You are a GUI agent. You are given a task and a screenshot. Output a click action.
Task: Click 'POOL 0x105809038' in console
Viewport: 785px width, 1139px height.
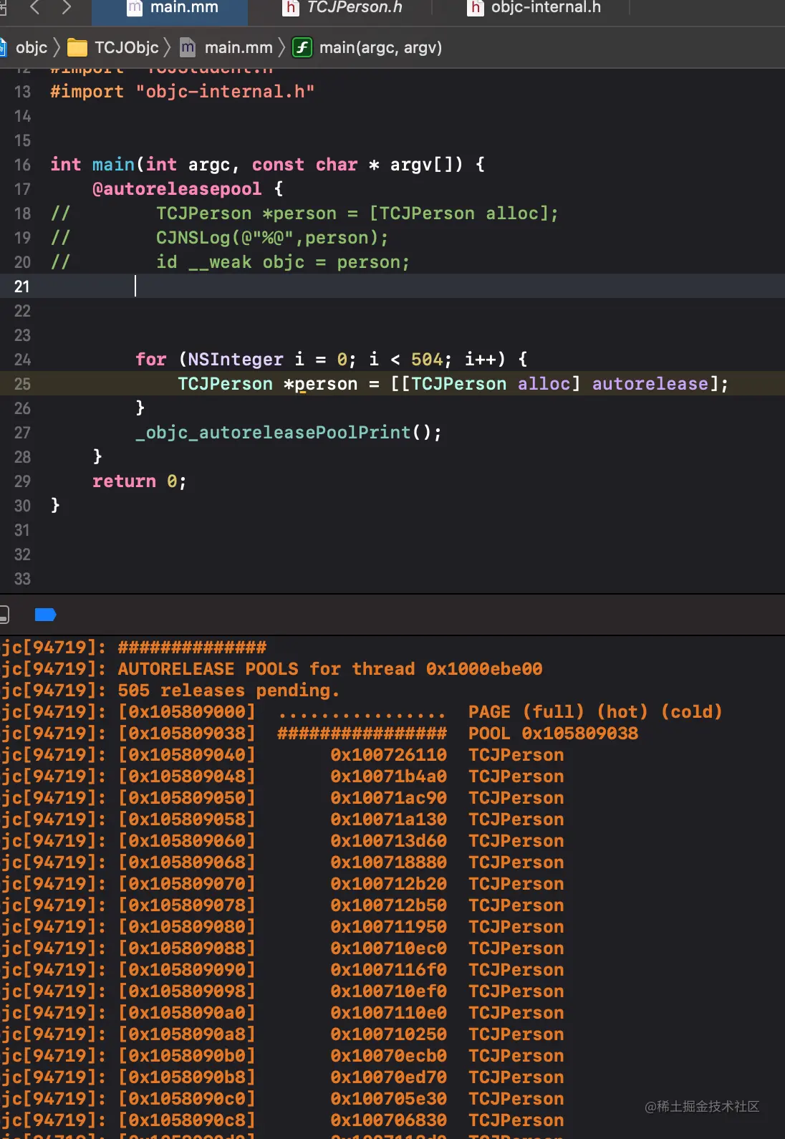pyautogui.click(x=553, y=734)
